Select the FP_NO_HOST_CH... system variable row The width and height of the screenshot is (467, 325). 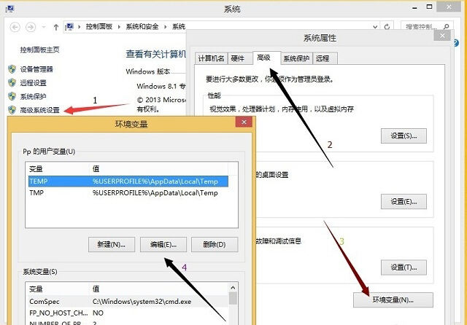click(128, 313)
